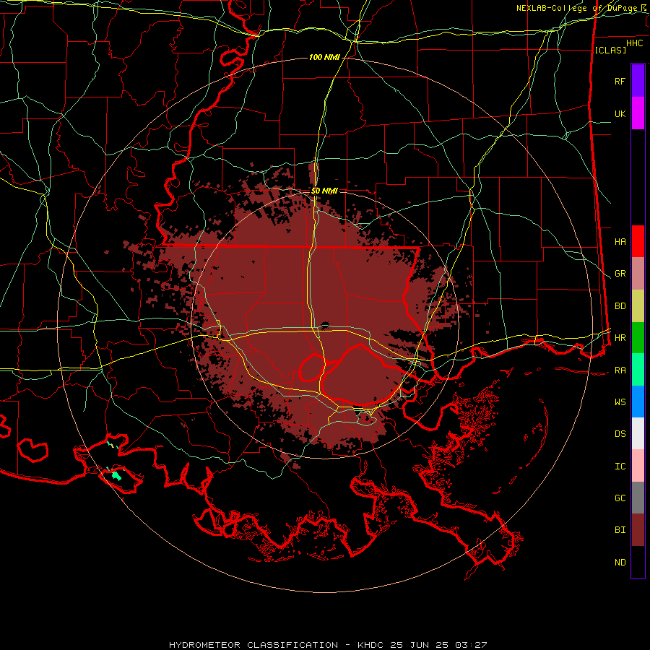Click the RF purple legend swatch
This screenshot has width=650, height=650.
(638, 81)
